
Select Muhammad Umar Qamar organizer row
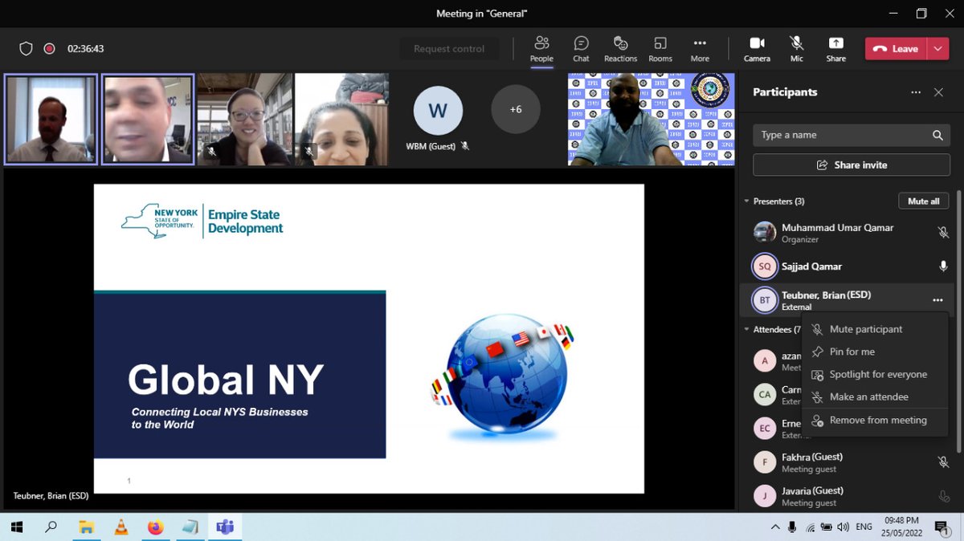847,233
